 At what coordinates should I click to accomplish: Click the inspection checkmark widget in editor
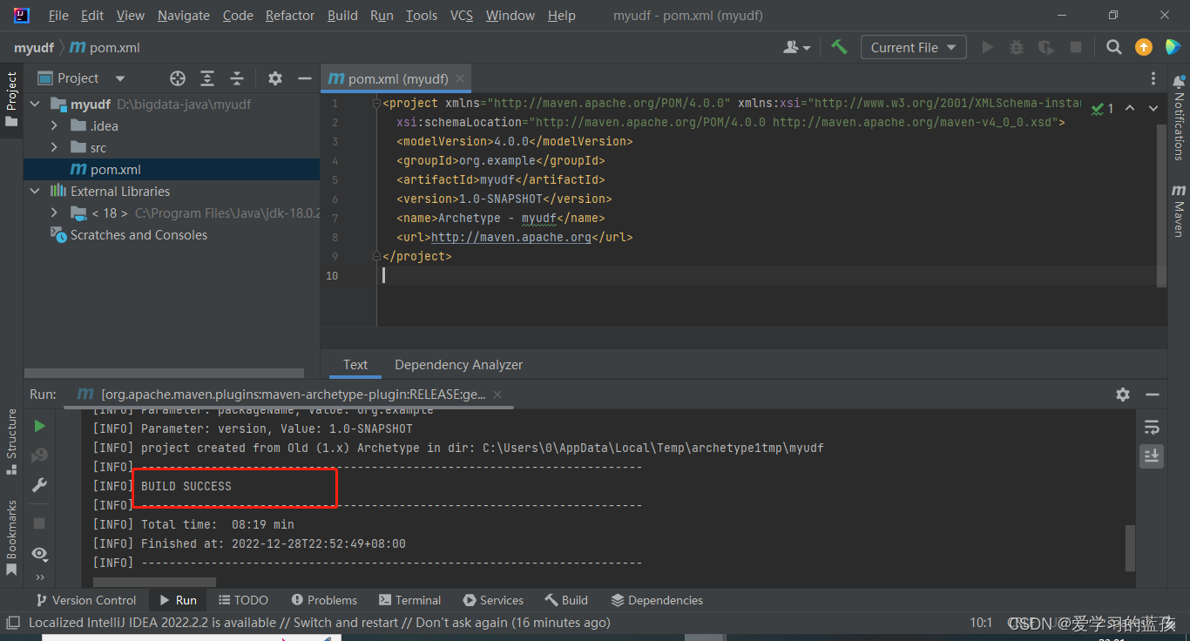[x=1103, y=109]
